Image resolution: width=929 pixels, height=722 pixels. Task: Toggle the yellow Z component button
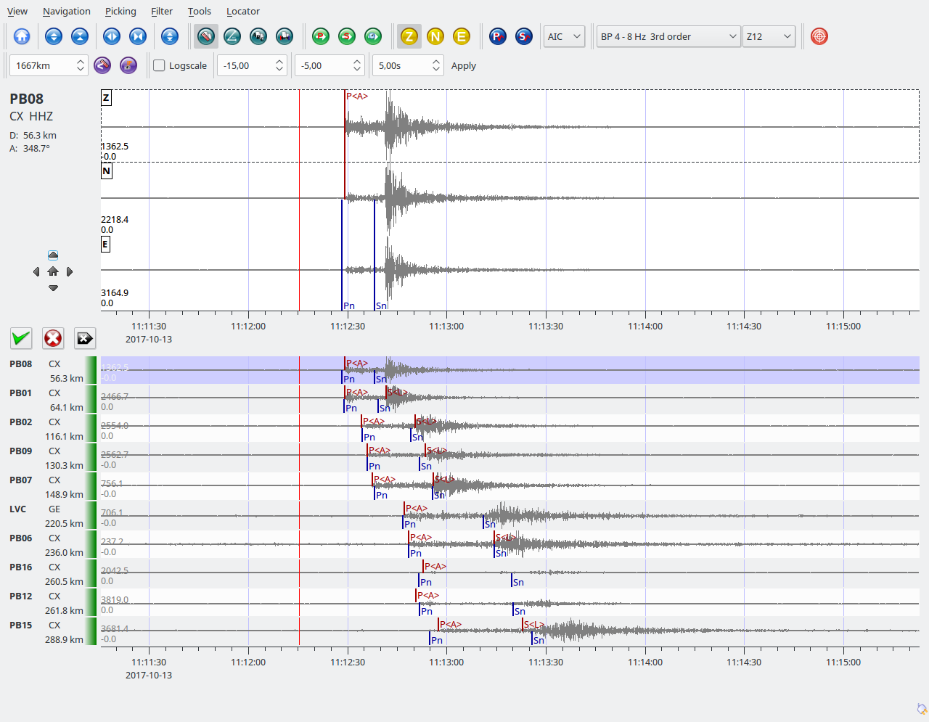pyautogui.click(x=409, y=36)
